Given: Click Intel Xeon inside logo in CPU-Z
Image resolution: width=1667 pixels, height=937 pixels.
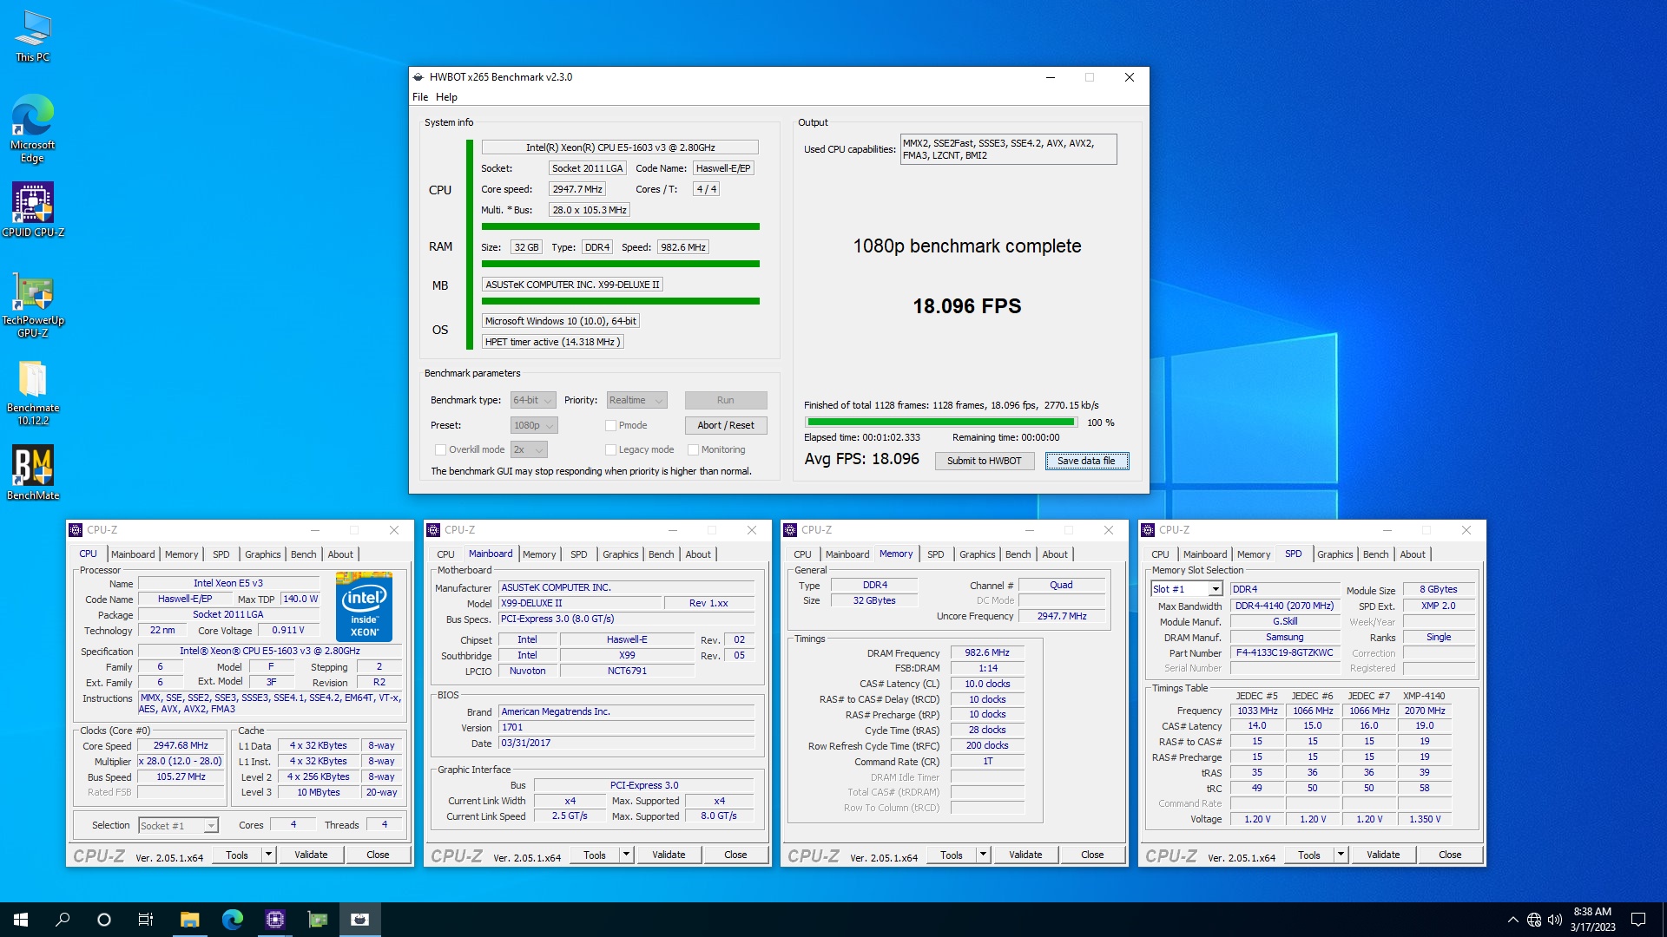Looking at the screenshot, I should [x=364, y=606].
